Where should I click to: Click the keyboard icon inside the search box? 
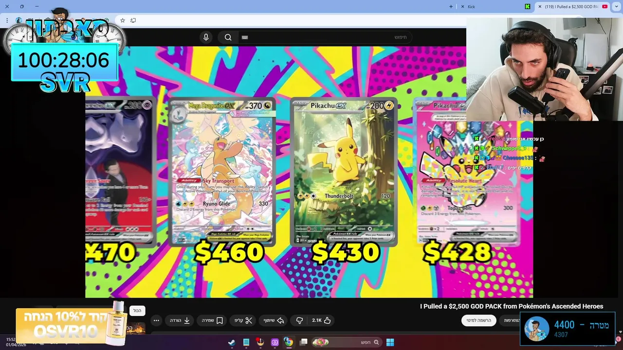point(245,37)
